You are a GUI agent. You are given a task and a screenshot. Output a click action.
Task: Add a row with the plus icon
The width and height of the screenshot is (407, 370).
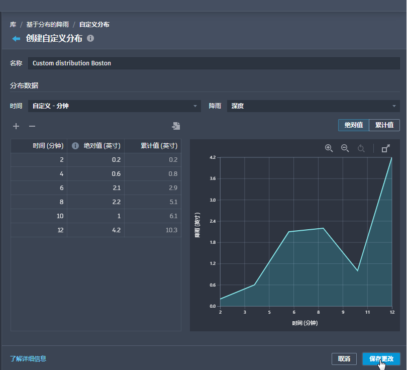coord(16,126)
